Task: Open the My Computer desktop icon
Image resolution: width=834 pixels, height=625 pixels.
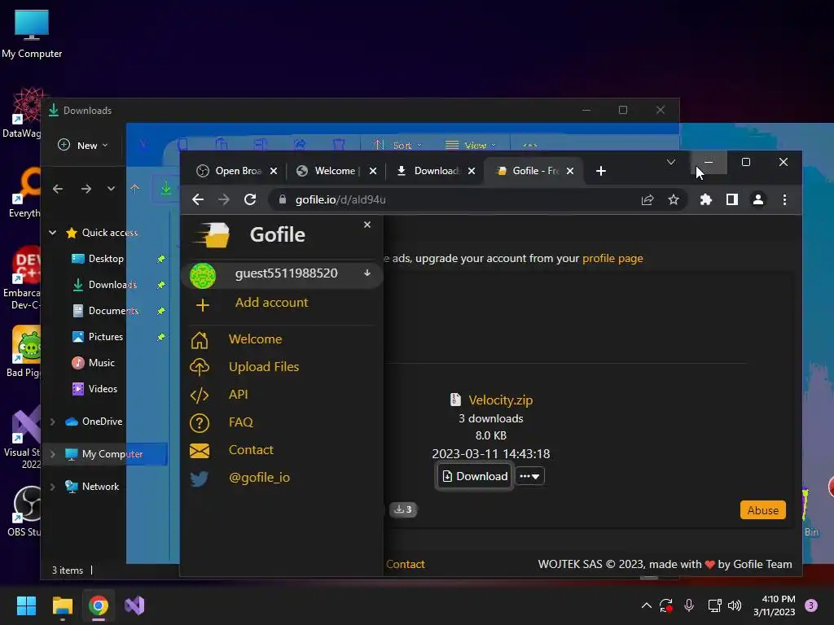Action: pos(32,33)
